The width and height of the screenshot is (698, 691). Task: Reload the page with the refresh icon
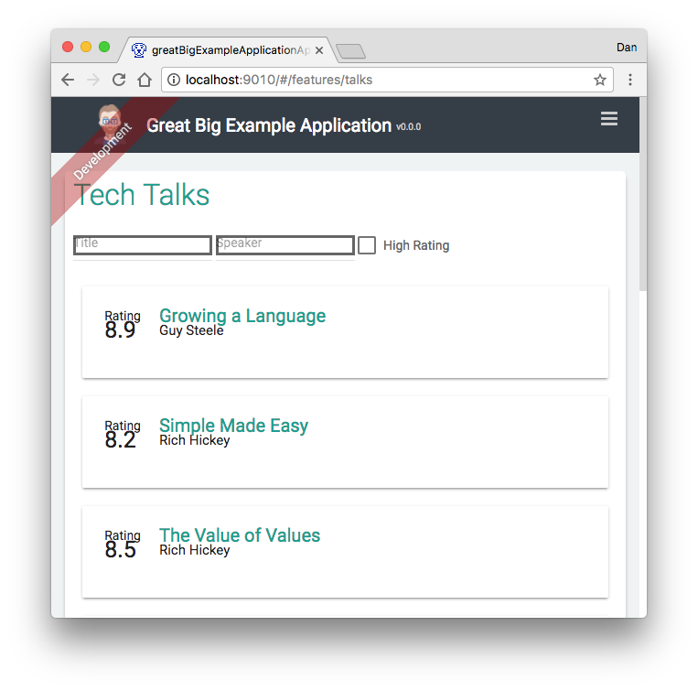coord(119,80)
